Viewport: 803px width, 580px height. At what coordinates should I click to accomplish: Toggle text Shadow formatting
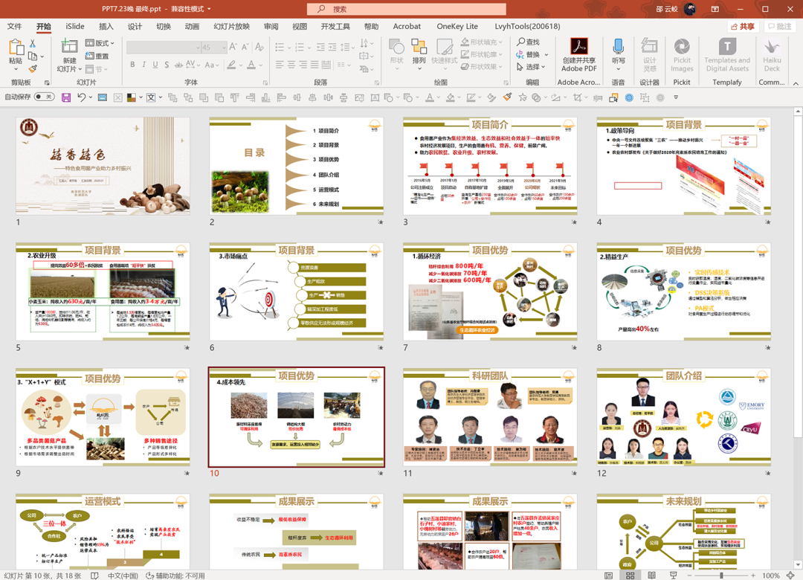coord(167,65)
